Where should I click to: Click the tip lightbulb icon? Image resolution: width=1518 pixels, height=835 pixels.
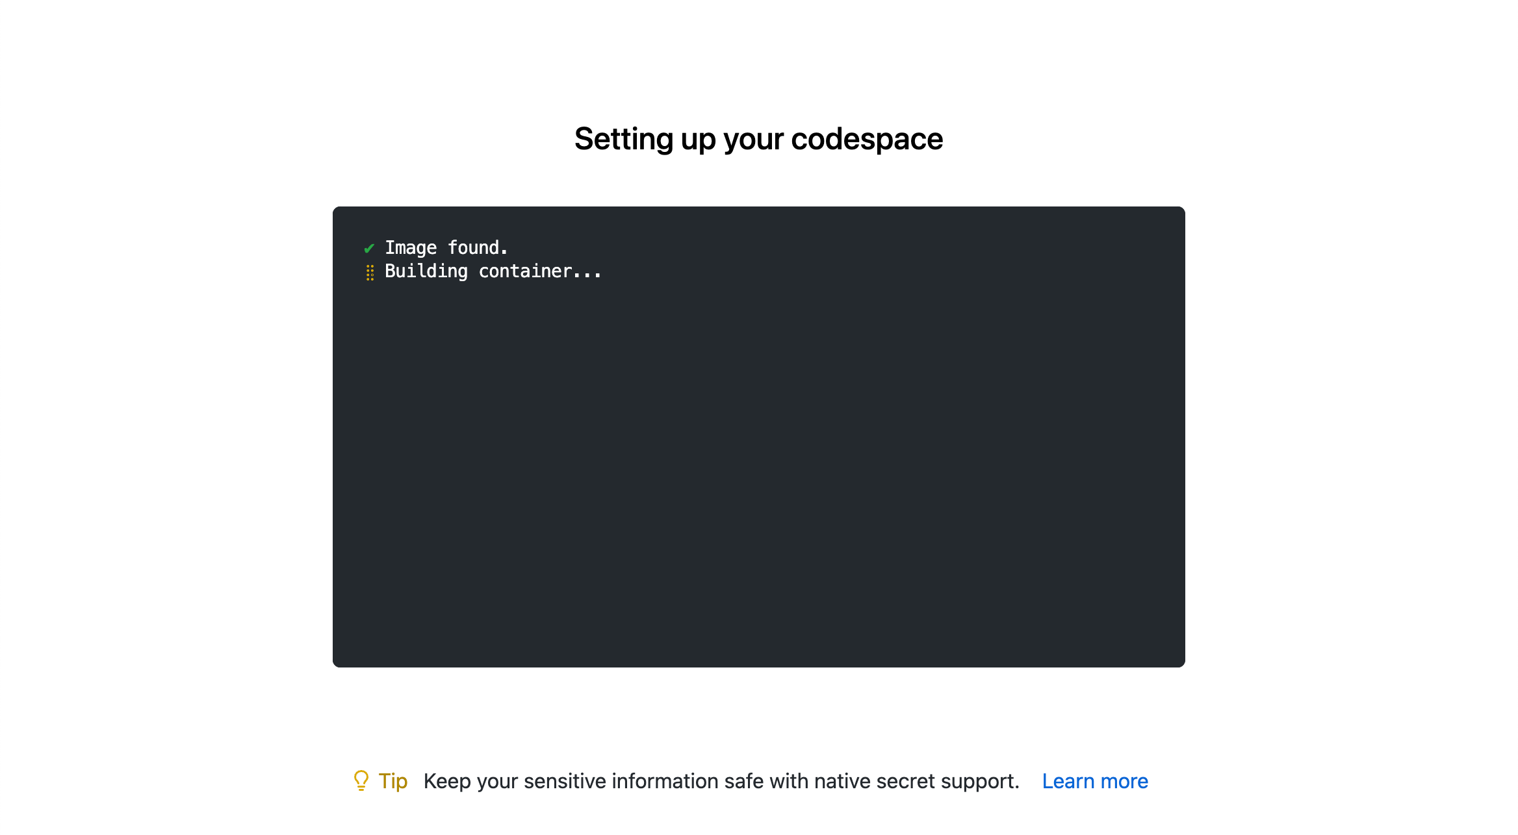(359, 780)
